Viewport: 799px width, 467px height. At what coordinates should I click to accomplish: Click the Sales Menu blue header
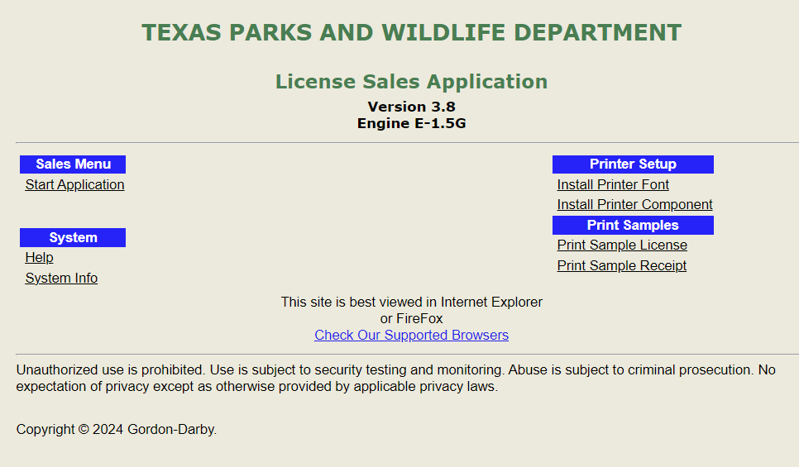click(x=73, y=164)
